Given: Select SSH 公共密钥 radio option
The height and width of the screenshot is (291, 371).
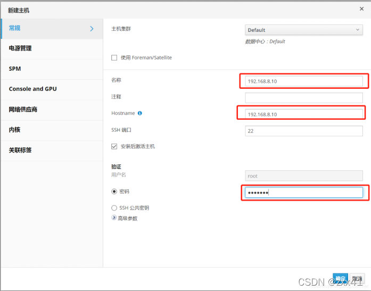Looking at the screenshot, I should click(x=114, y=208).
